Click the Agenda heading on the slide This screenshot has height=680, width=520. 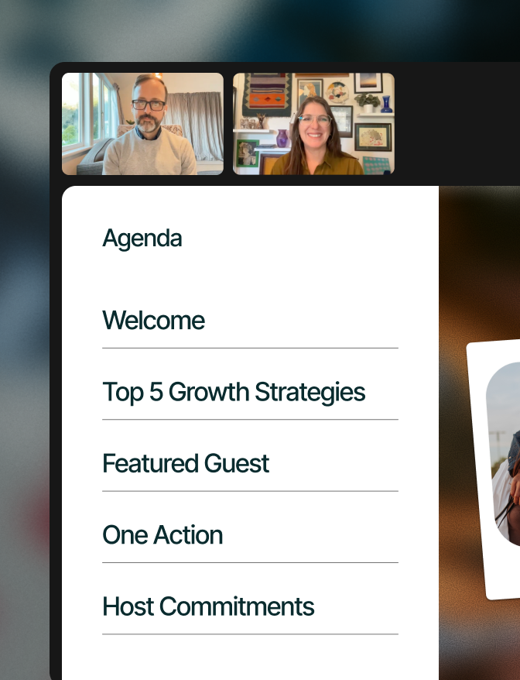click(x=142, y=239)
